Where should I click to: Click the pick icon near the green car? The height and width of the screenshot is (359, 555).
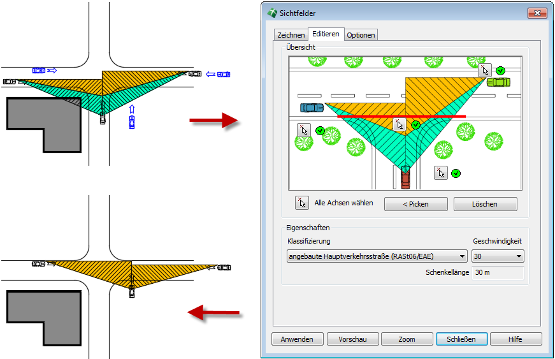[485, 70]
